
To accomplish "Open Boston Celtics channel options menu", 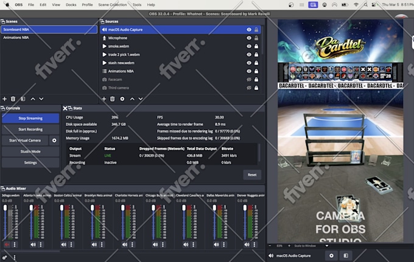I will tap(71, 244).
